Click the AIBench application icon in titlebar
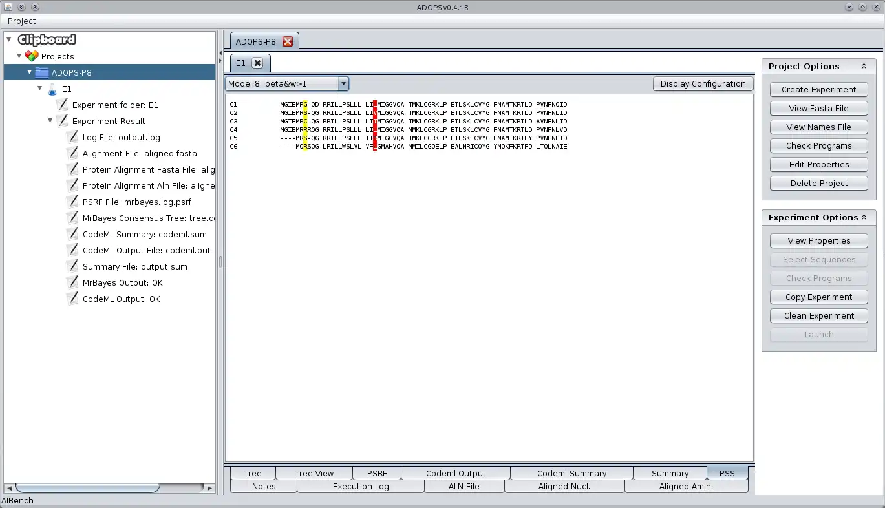 pyautogui.click(x=8, y=6)
